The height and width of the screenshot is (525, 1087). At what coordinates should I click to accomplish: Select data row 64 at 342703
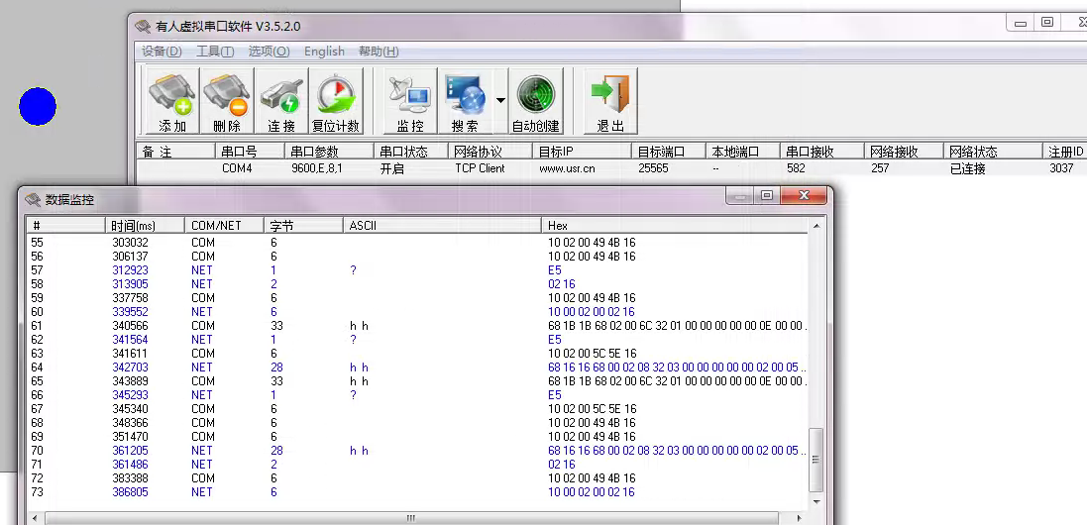point(417,367)
